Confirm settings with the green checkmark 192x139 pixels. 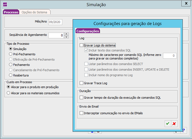coord(168,124)
